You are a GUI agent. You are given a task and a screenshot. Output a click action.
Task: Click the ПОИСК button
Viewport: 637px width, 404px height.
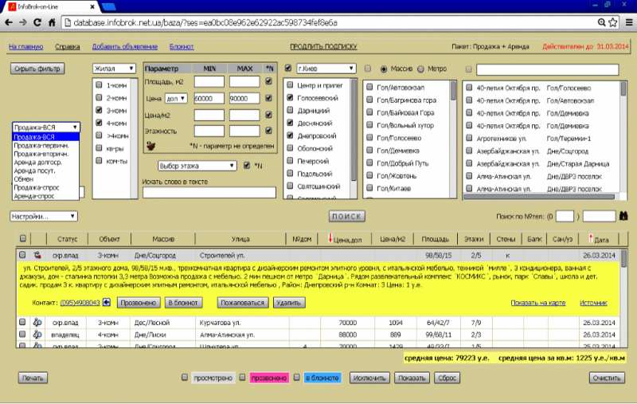(346, 216)
